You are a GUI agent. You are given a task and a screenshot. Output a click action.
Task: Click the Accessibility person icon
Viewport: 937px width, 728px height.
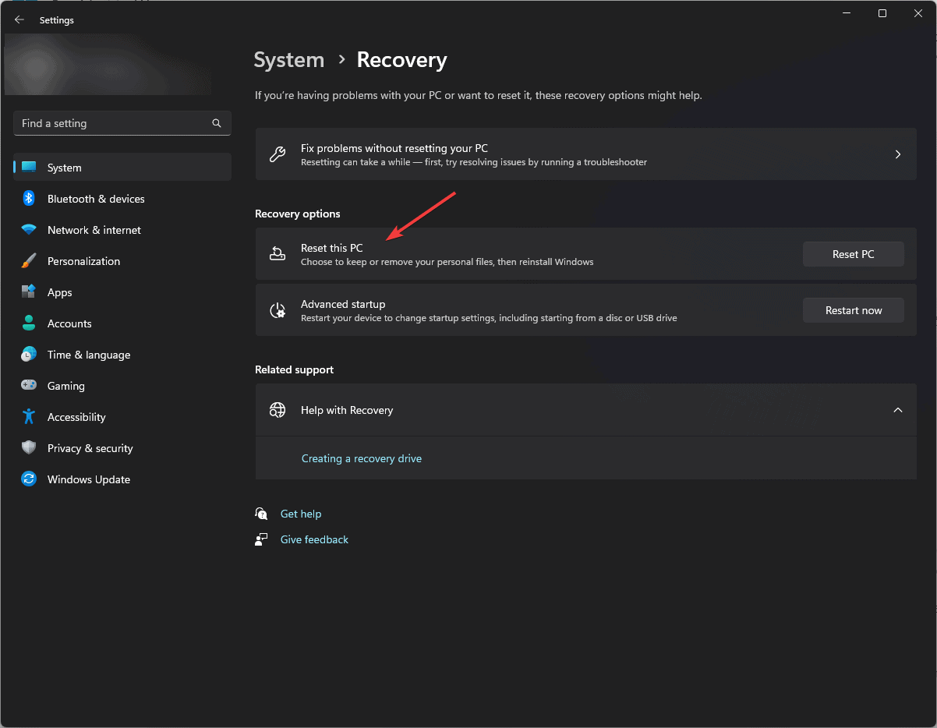coord(28,416)
